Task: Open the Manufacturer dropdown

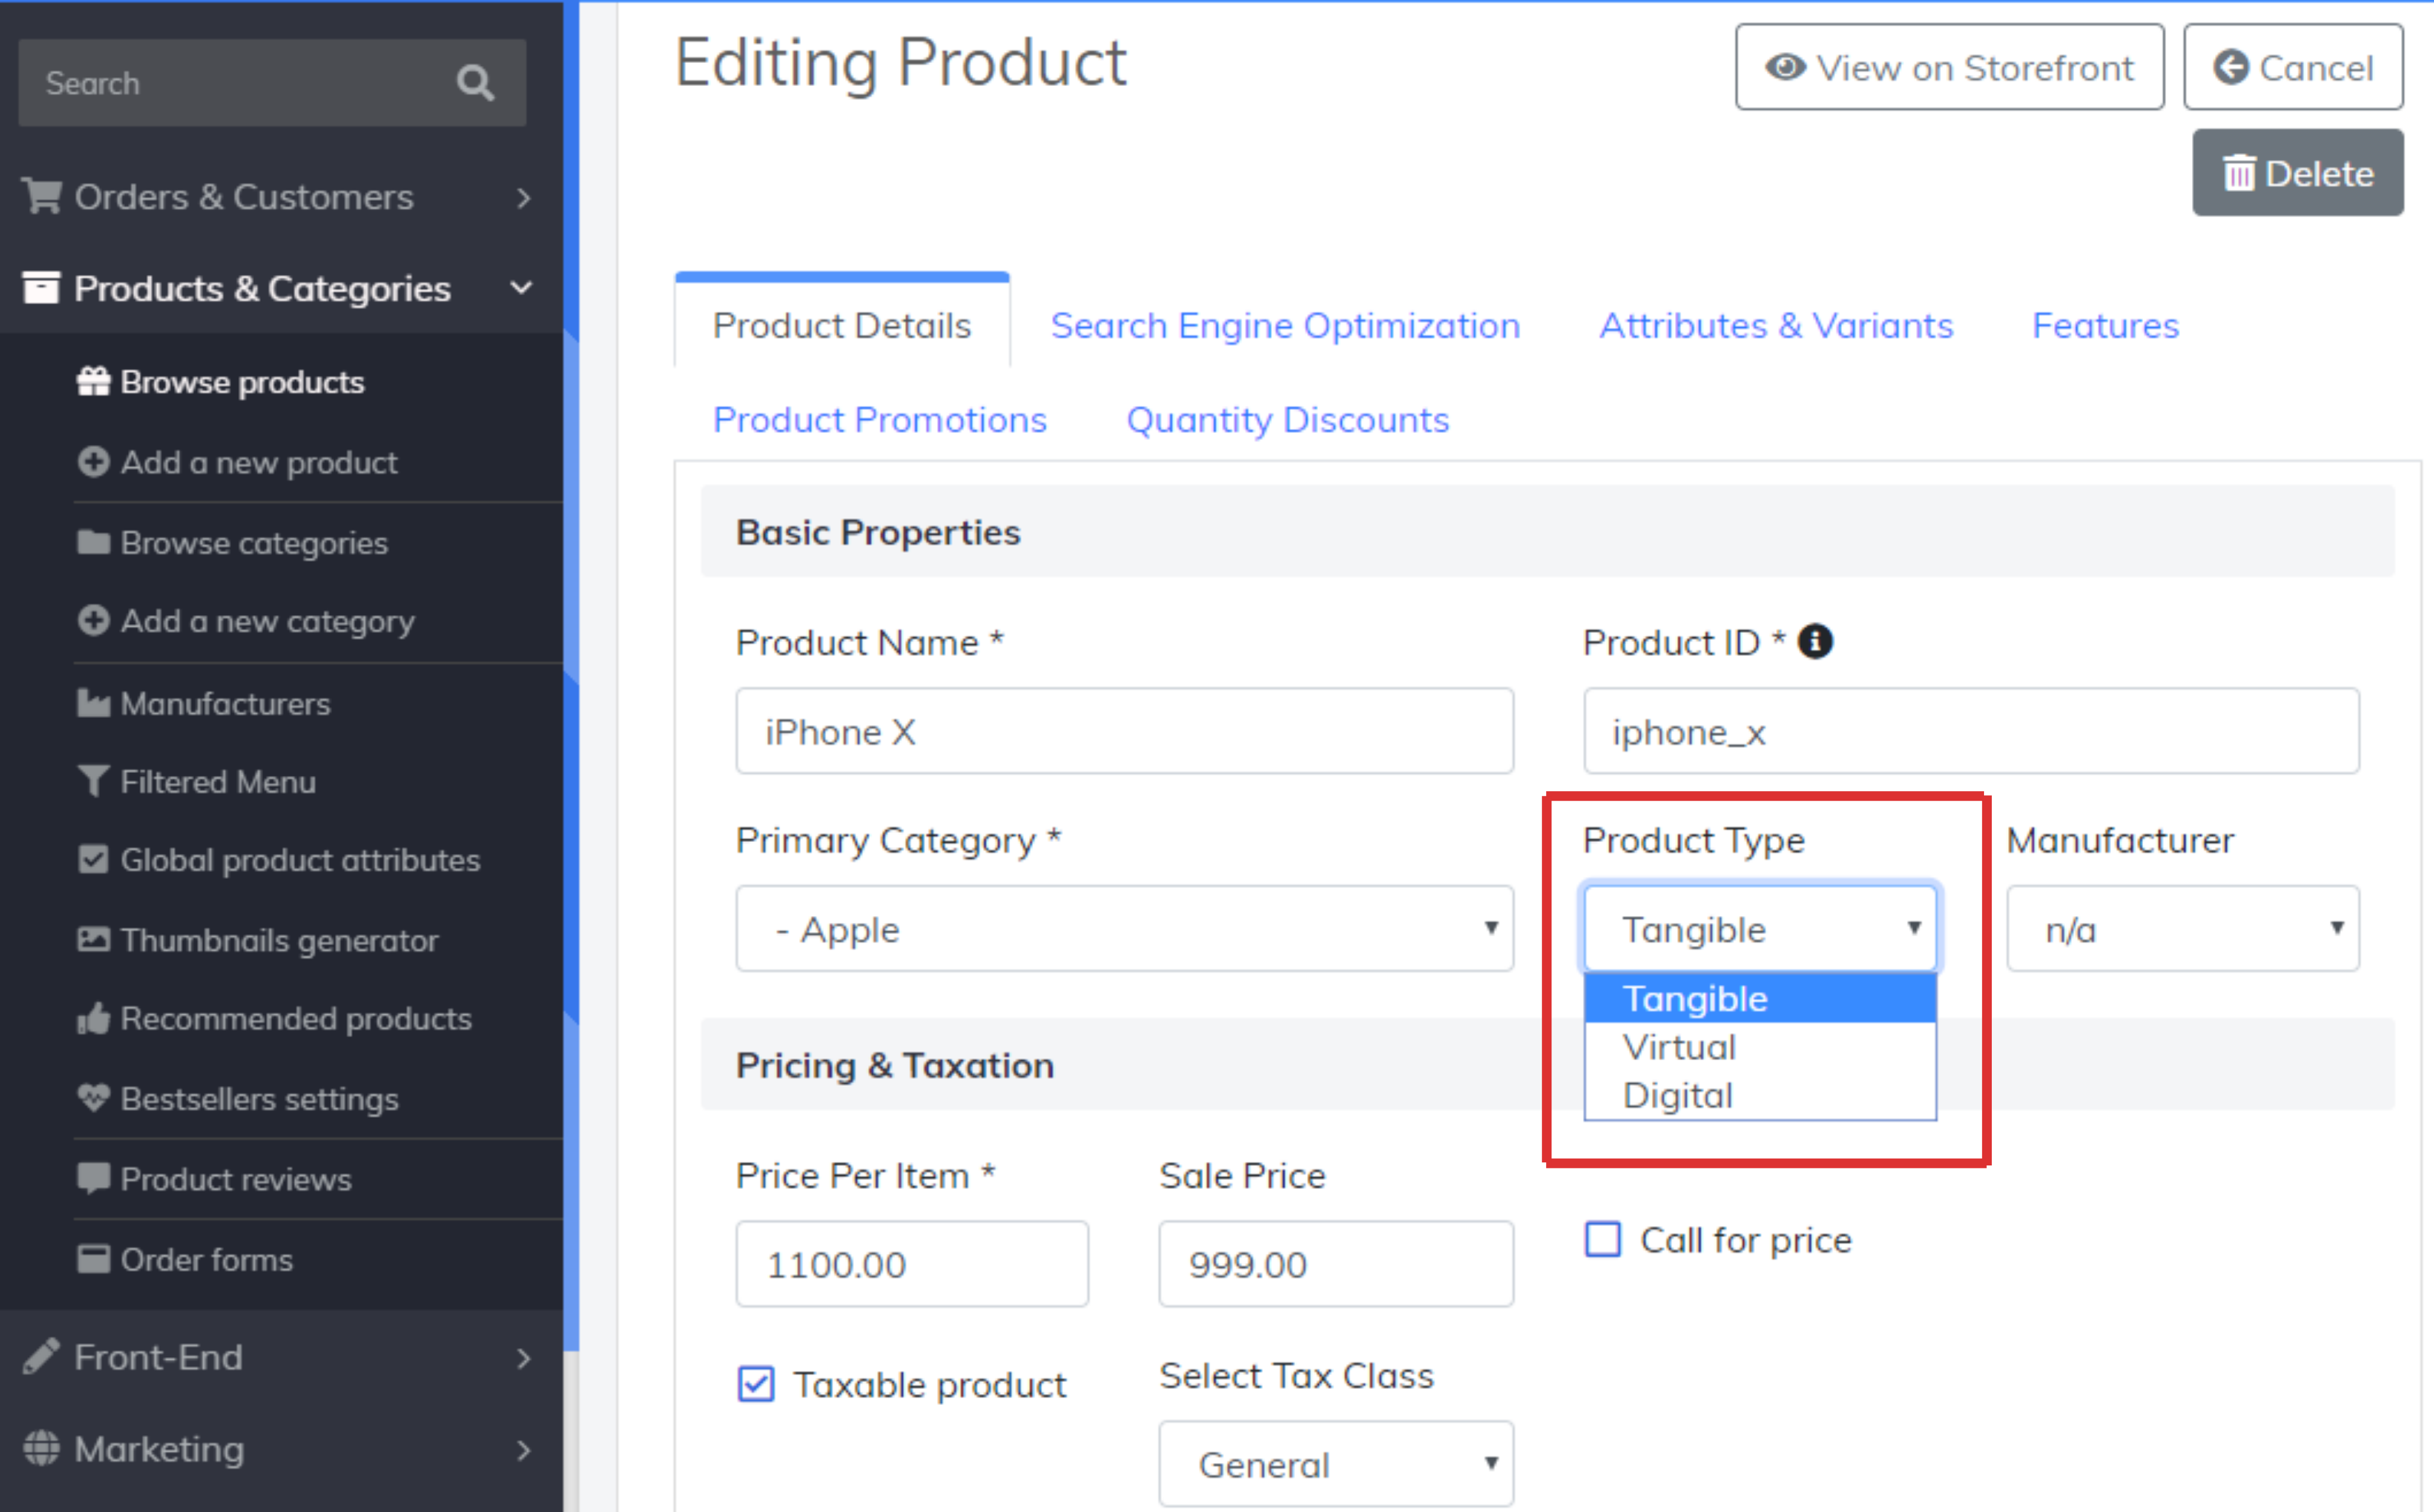Action: point(2182,929)
